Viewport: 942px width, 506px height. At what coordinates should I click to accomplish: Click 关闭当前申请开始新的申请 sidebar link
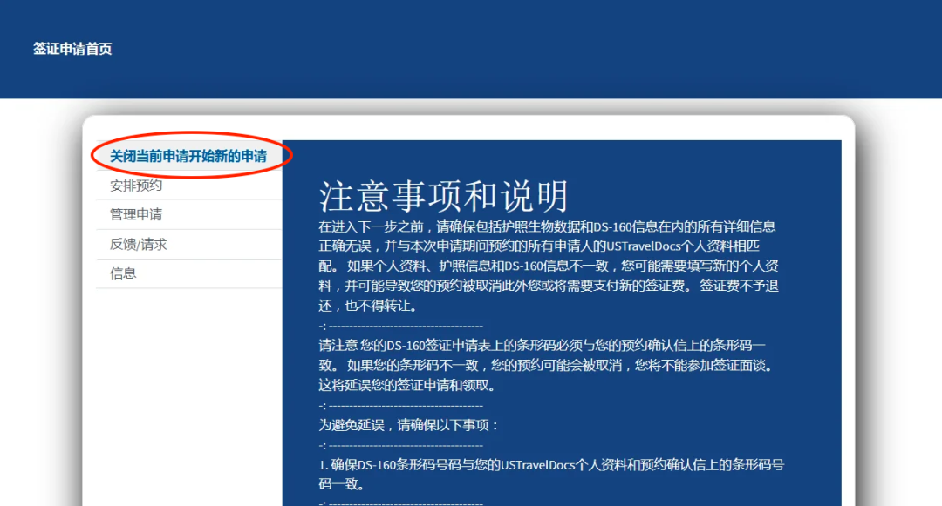[188, 156]
